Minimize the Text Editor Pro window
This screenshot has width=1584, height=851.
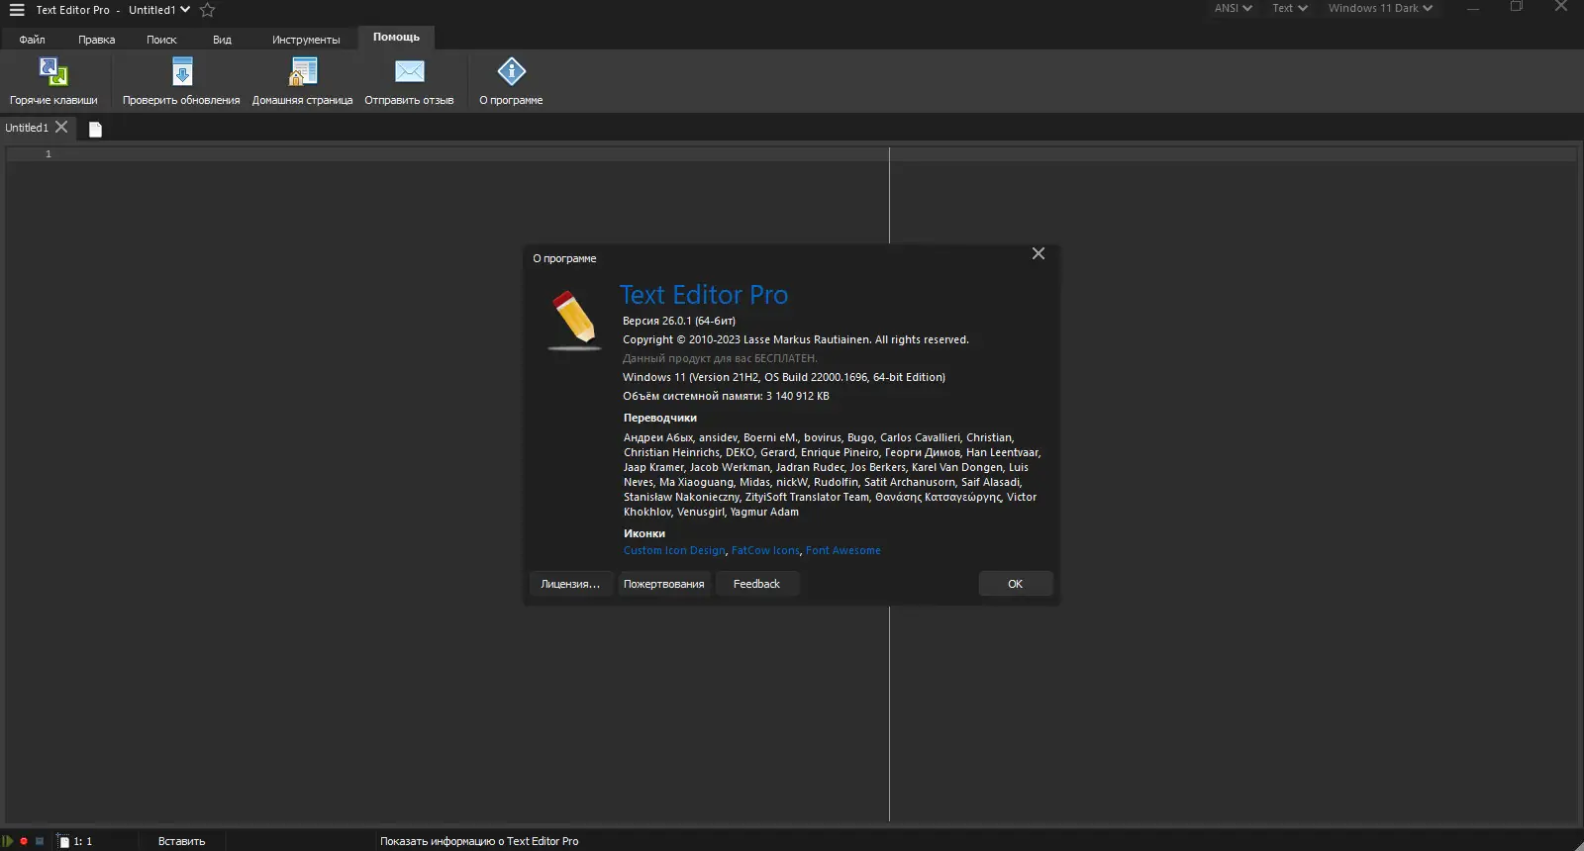click(x=1473, y=8)
